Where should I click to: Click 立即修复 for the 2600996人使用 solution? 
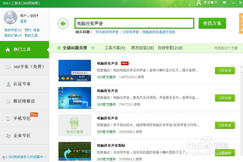pos(225,125)
